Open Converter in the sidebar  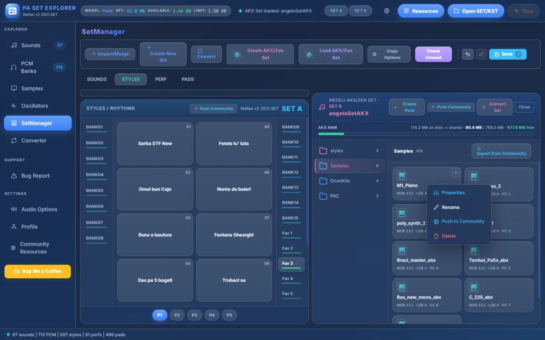click(38, 141)
